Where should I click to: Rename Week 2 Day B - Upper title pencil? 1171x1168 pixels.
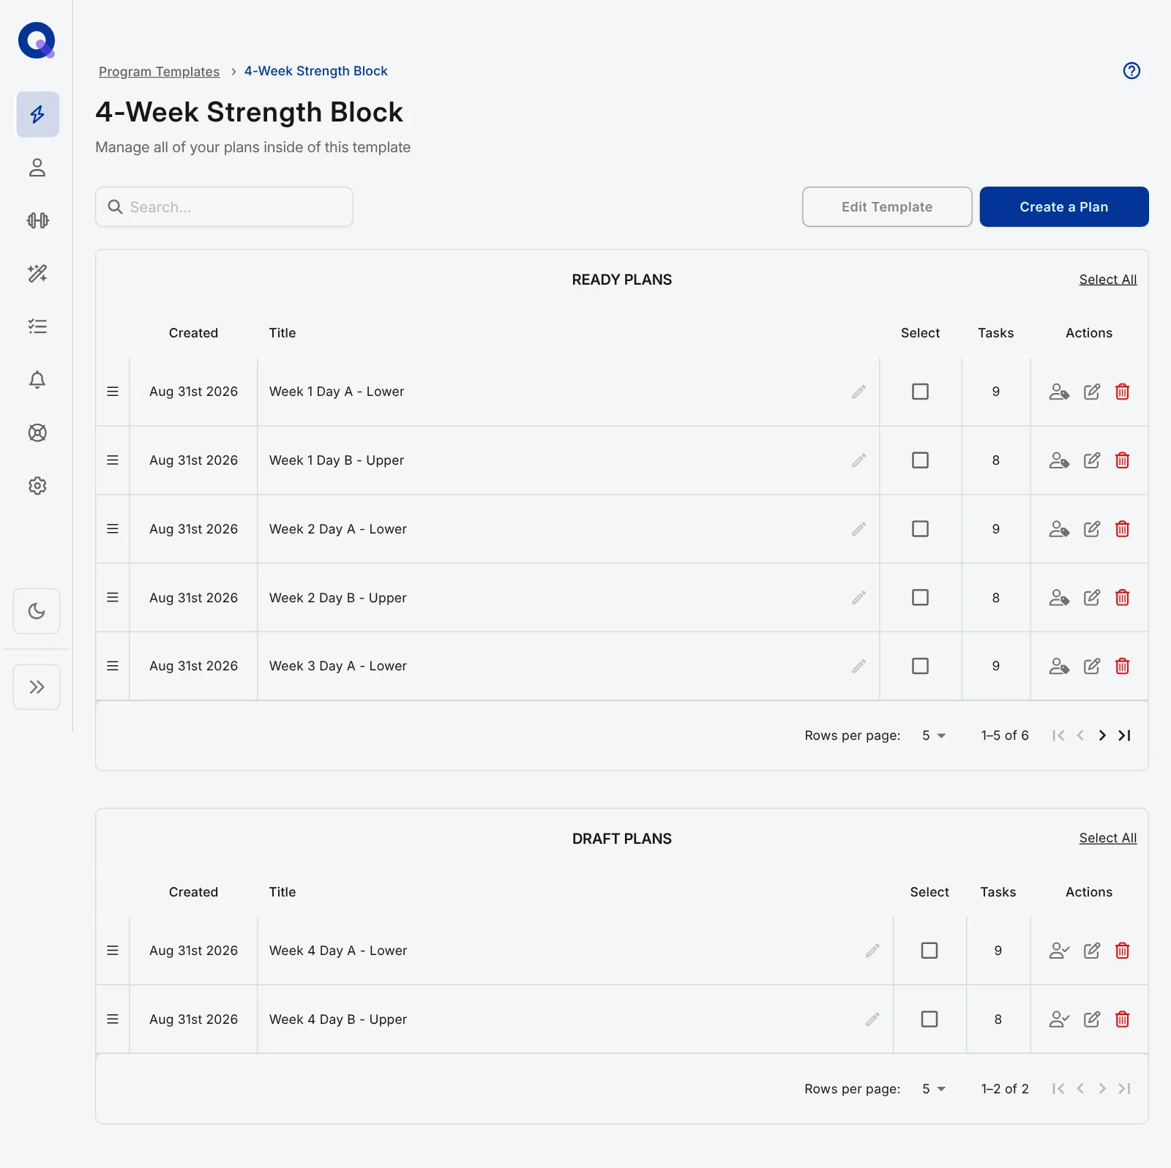pos(858,598)
